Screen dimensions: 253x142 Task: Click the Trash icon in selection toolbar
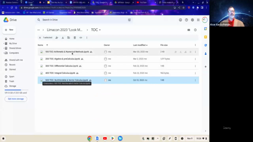point(75,38)
